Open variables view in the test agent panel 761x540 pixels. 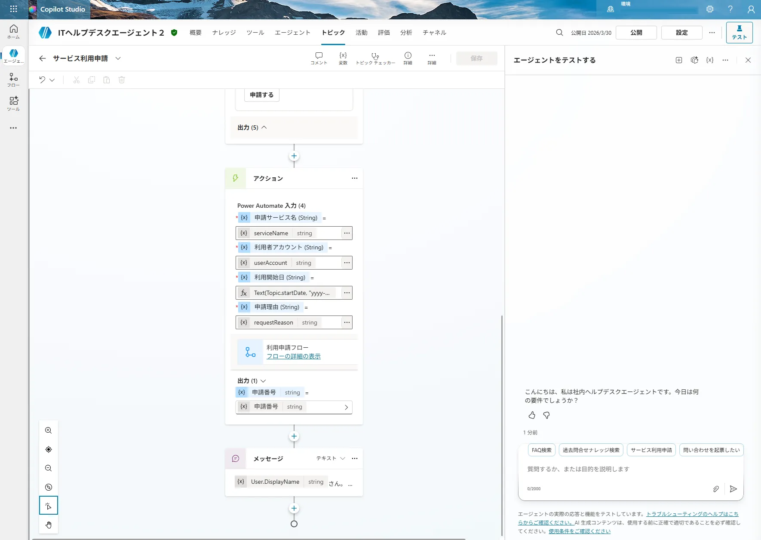(x=710, y=60)
